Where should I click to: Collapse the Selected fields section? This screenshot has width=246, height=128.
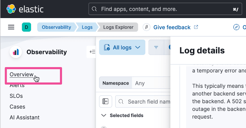[x=103, y=115]
